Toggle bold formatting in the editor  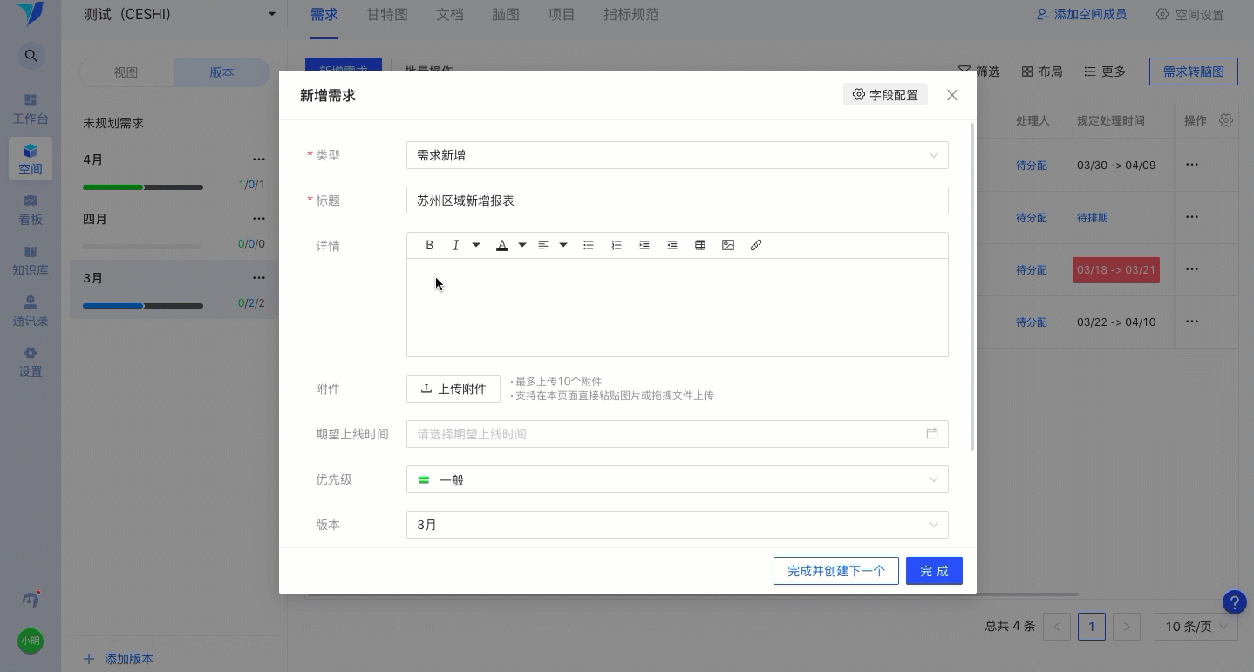point(429,245)
